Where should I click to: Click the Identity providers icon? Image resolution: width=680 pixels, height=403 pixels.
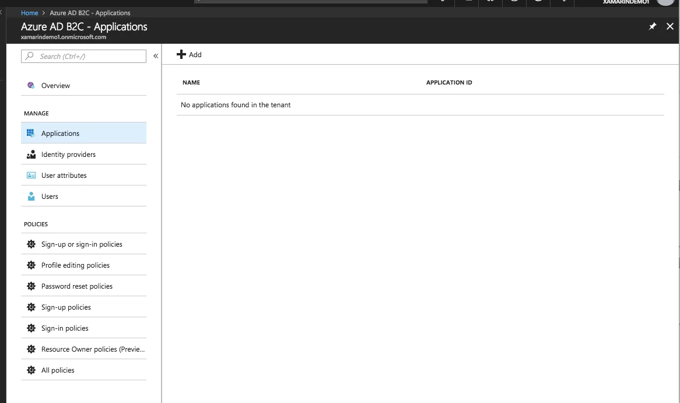click(31, 155)
